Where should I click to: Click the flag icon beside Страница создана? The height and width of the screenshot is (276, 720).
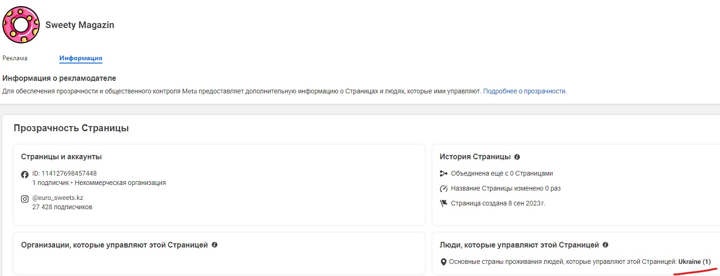[x=444, y=204]
